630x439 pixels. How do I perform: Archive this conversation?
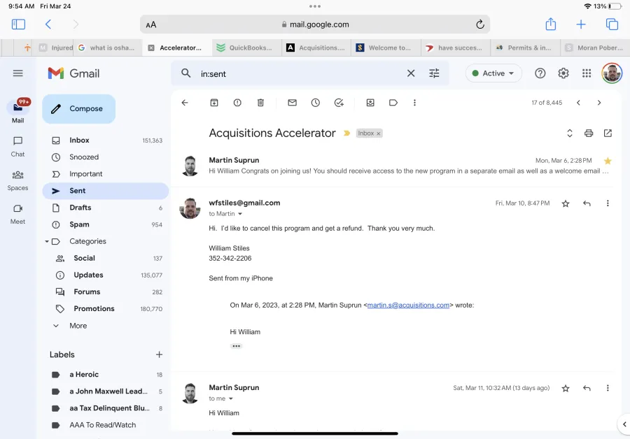pyautogui.click(x=214, y=103)
